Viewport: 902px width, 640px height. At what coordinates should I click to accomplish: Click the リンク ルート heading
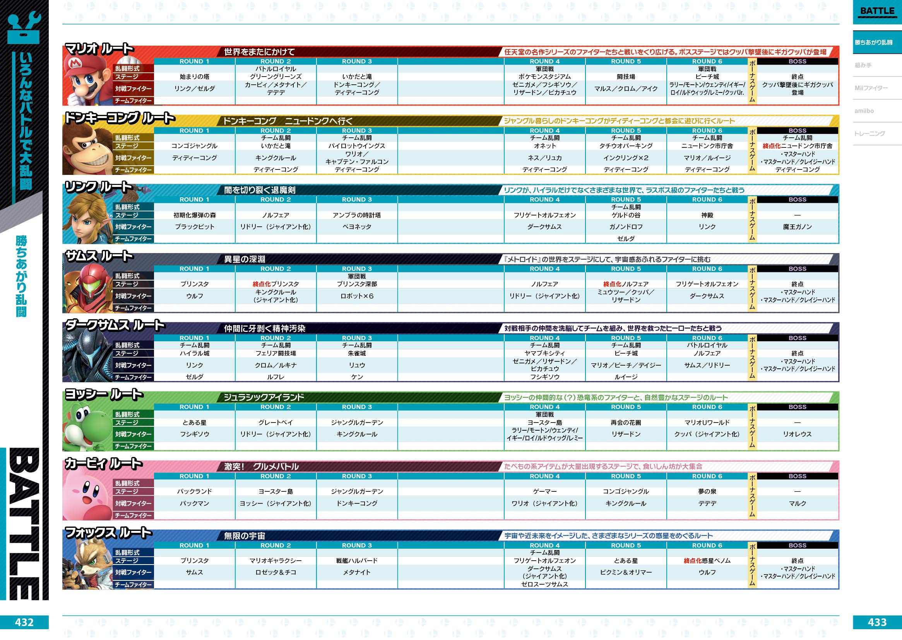(98, 187)
